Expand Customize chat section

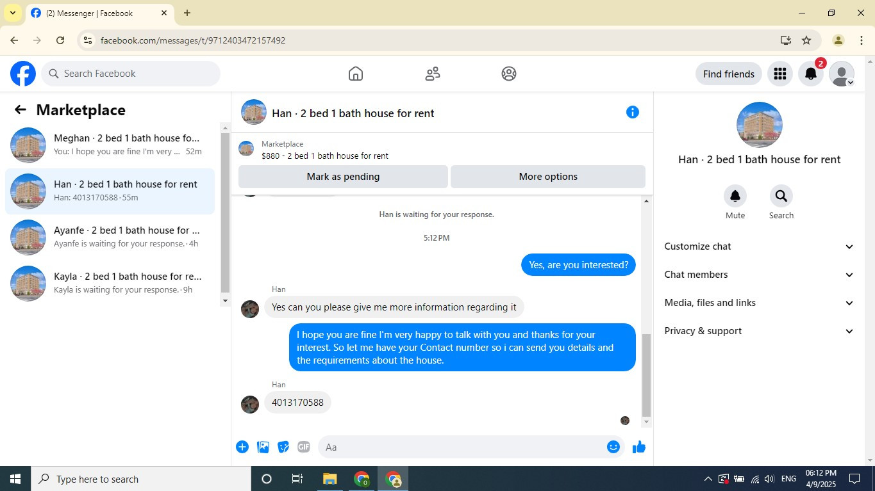tap(759, 246)
